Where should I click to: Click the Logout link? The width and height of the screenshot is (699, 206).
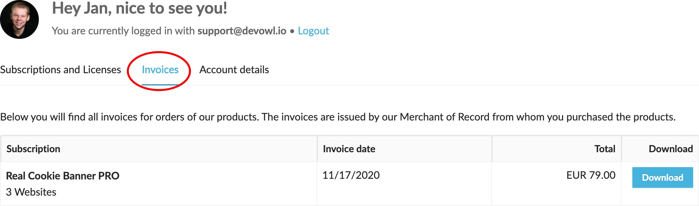pyautogui.click(x=313, y=31)
